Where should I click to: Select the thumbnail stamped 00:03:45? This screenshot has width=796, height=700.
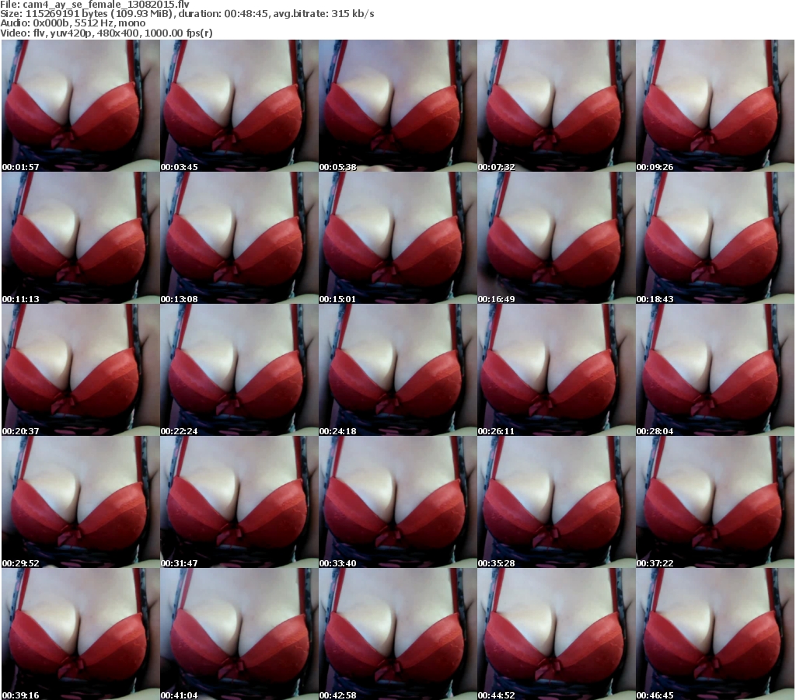(x=239, y=106)
